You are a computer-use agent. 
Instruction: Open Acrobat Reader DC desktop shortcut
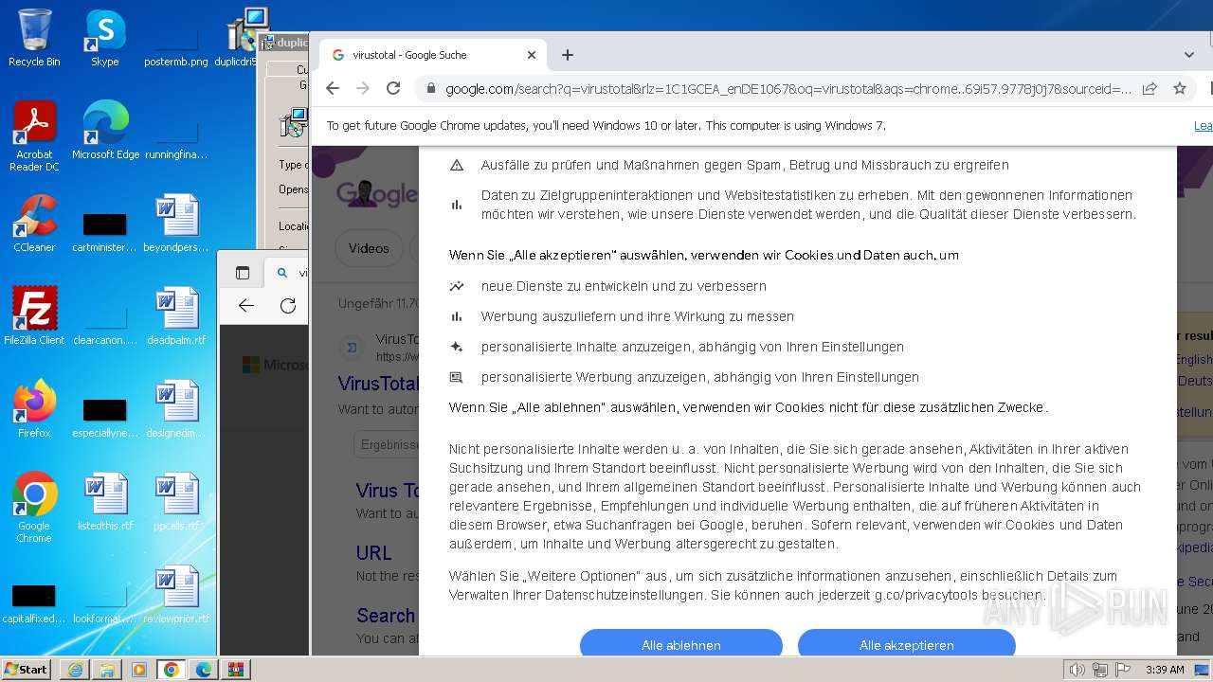tap(34, 136)
